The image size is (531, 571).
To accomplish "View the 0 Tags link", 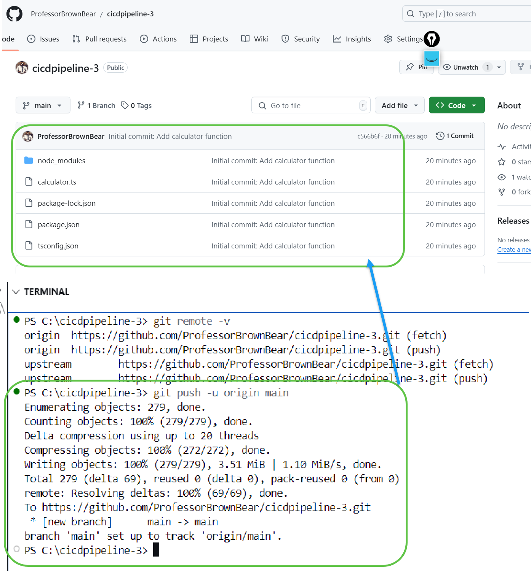I will pyautogui.click(x=136, y=105).
